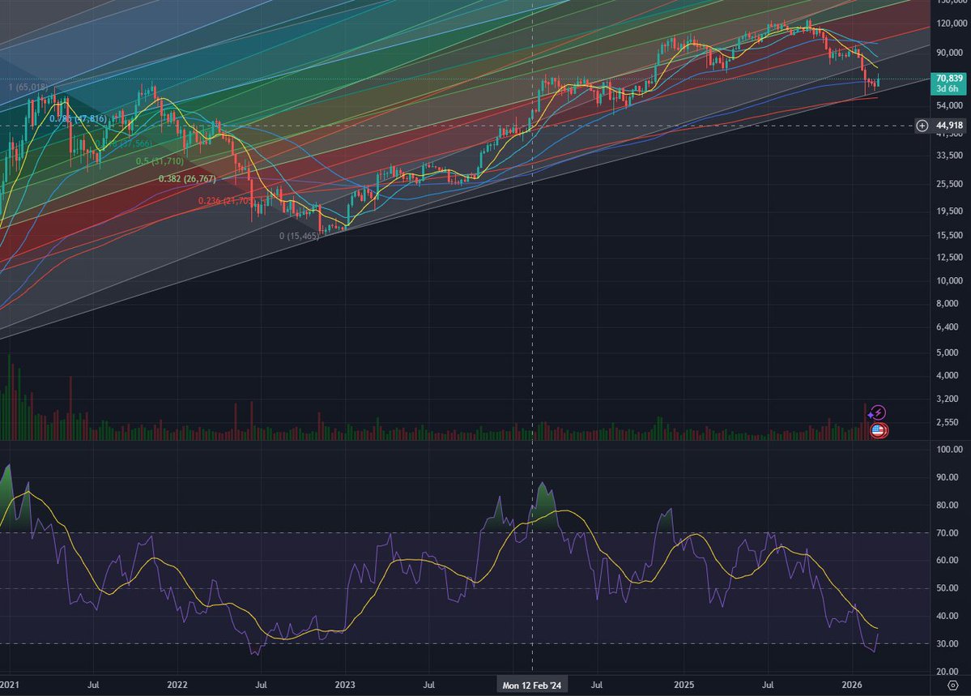Viewport: 971px width, 696px height.
Task: Click the US flag coin sticker icon
Action: [x=878, y=430]
